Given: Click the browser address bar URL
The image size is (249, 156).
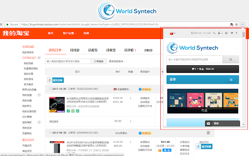Looking at the screenshot, I should tap(90, 24).
